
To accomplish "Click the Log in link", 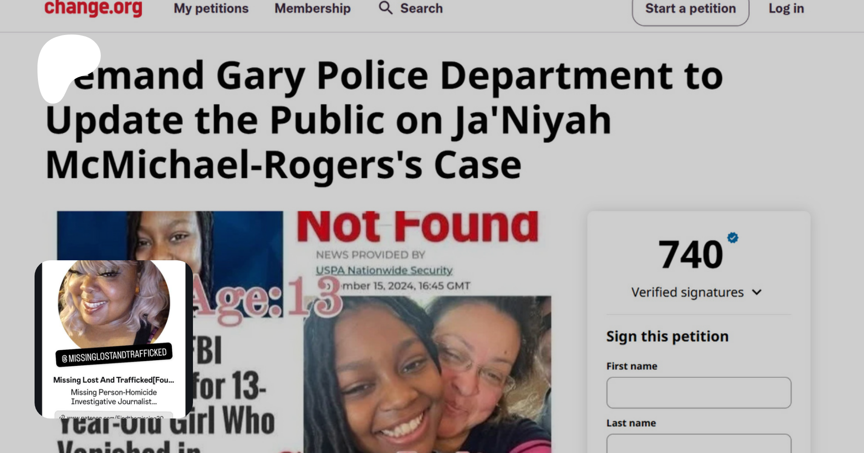I will tap(786, 8).
